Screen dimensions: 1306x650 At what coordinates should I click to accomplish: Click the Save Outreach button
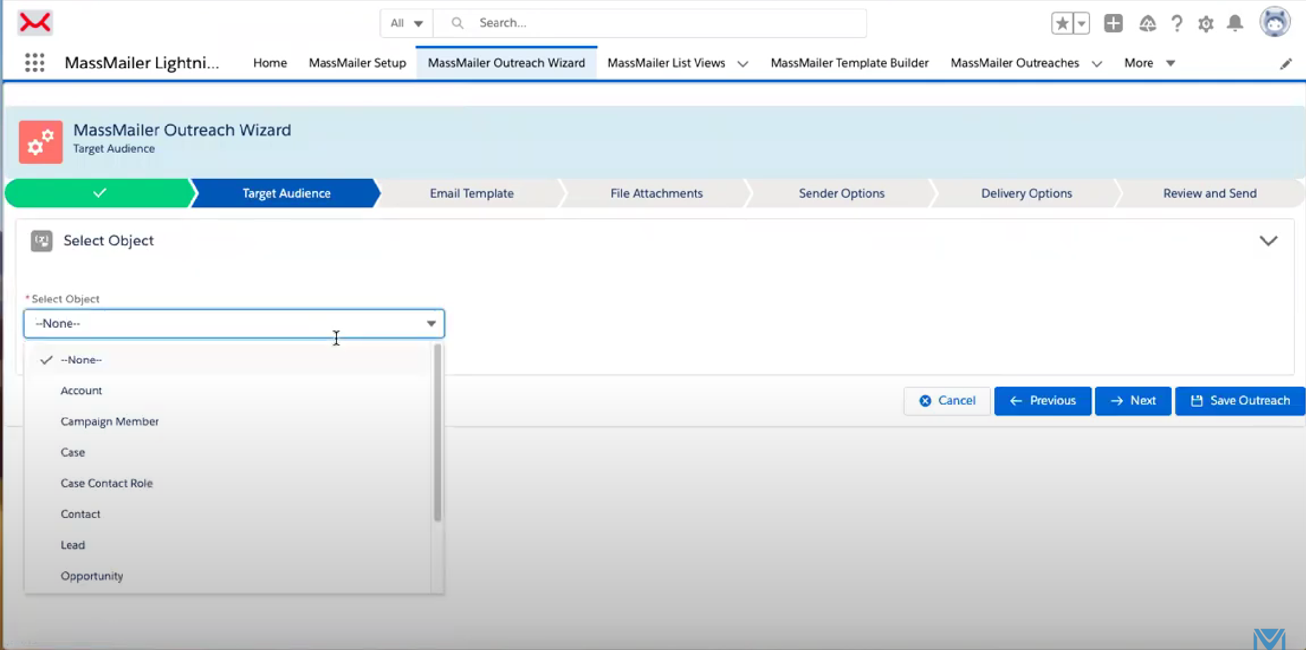[1240, 401]
